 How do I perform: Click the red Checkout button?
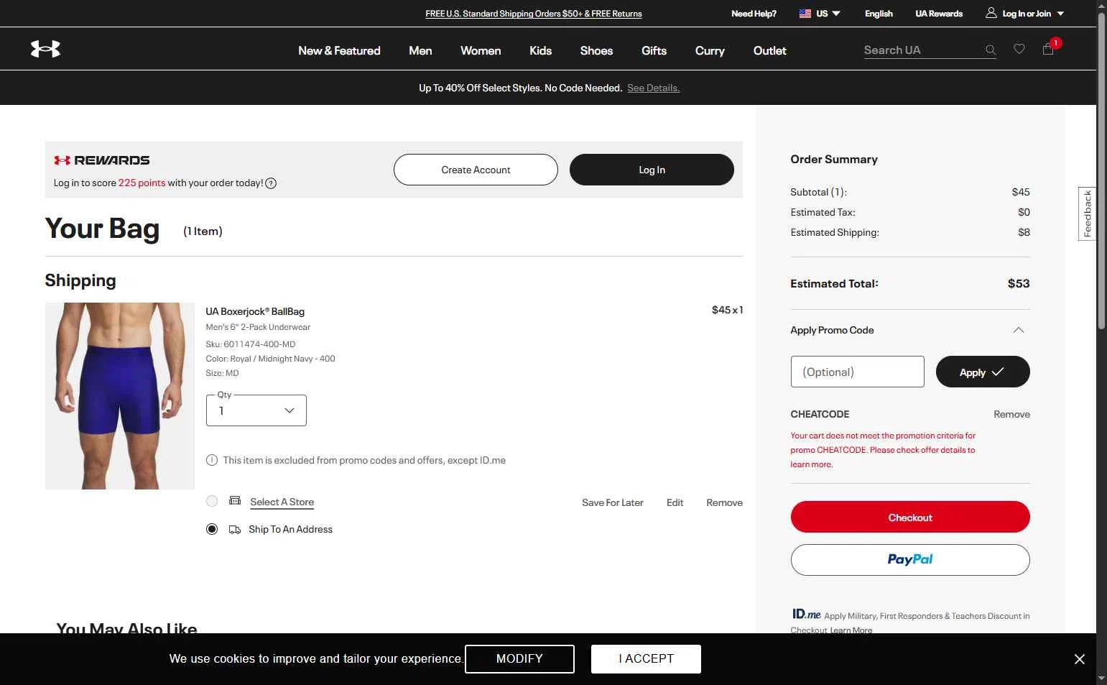pyautogui.click(x=910, y=517)
